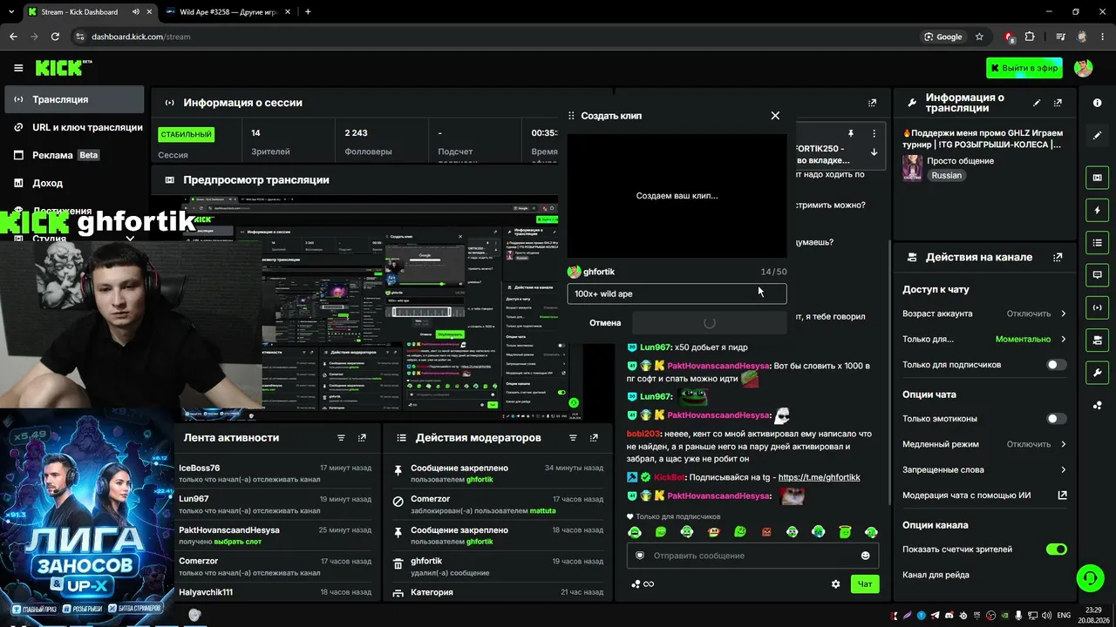Expand Запрещенные слова setting
Screen dimensions: 1116x627
point(984,469)
